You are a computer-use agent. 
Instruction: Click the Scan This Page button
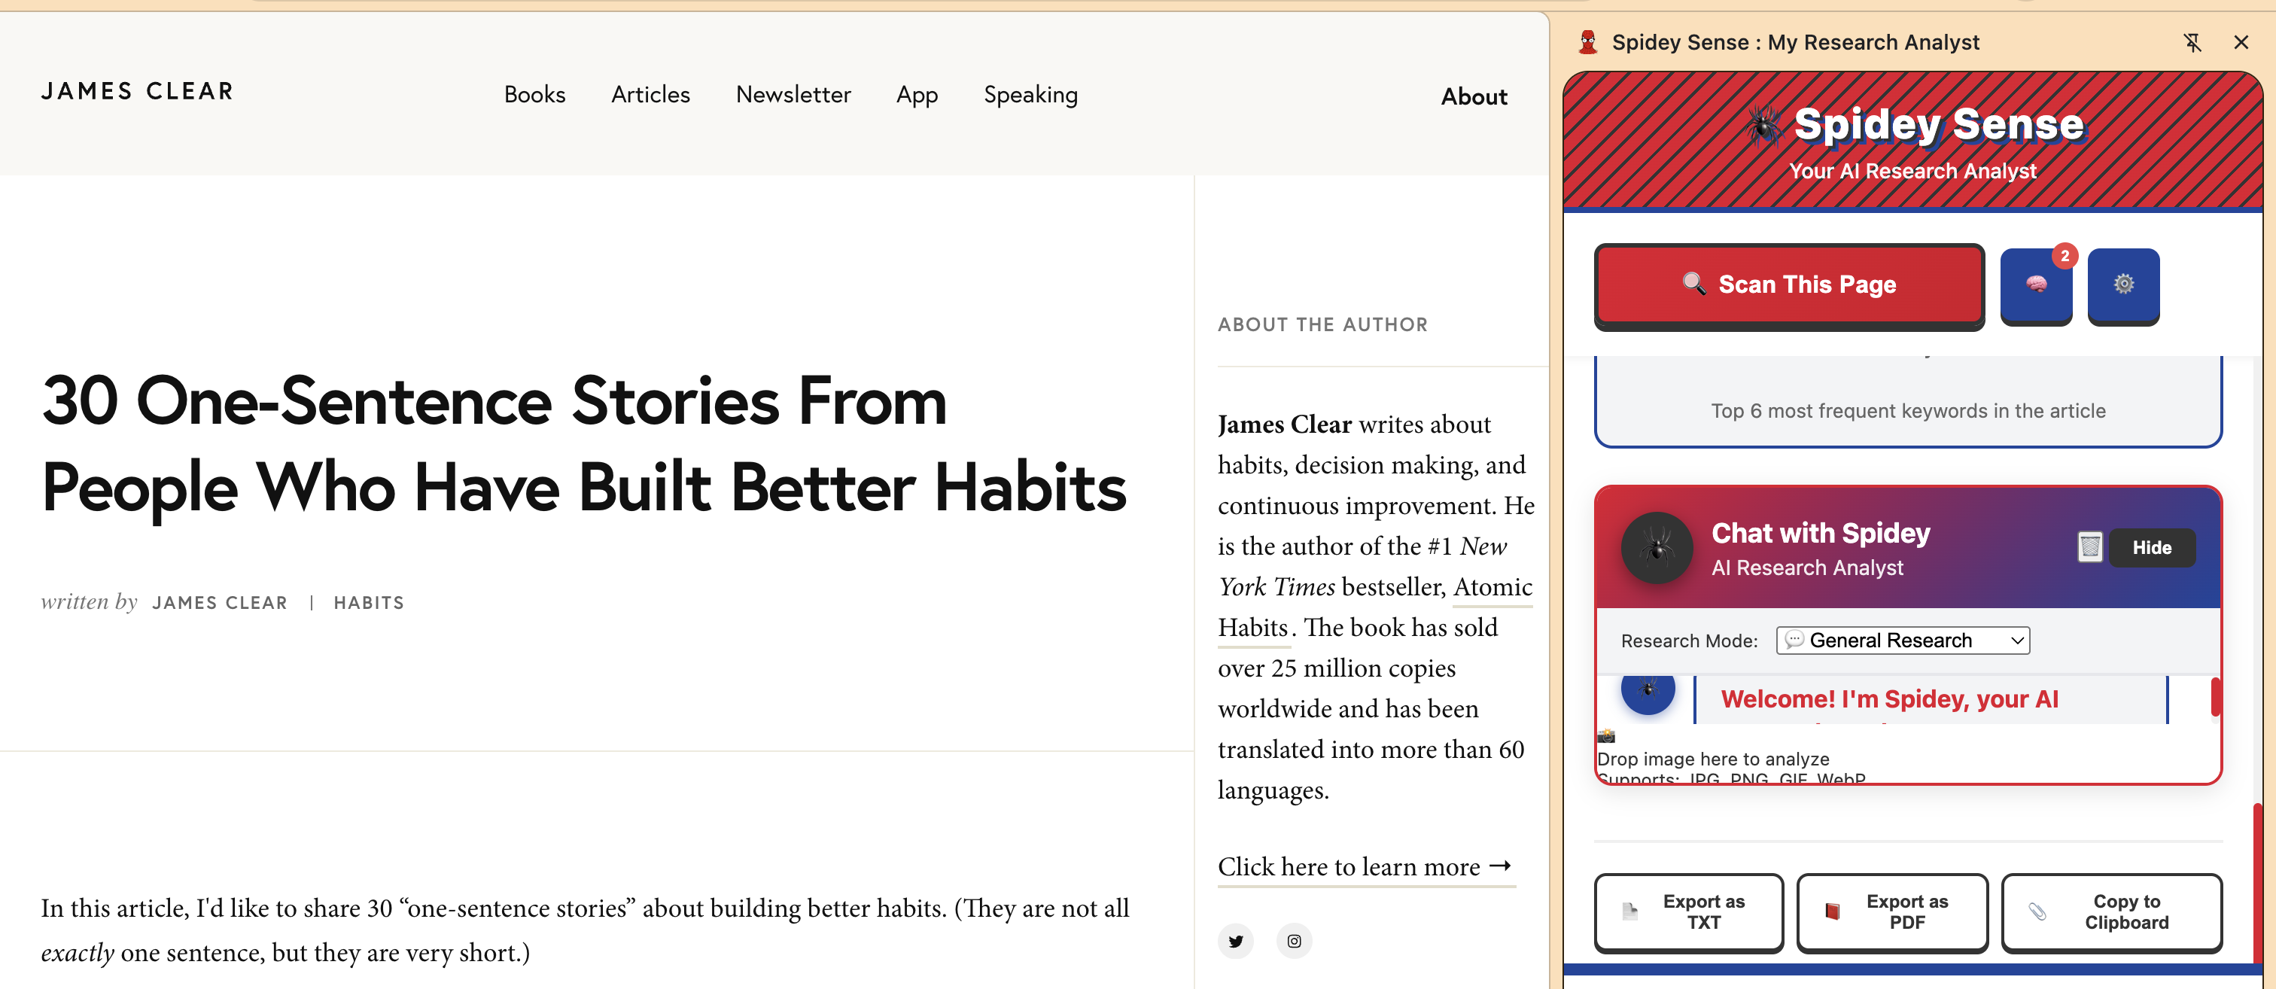pyautogui.click(x=1789, y=285)
